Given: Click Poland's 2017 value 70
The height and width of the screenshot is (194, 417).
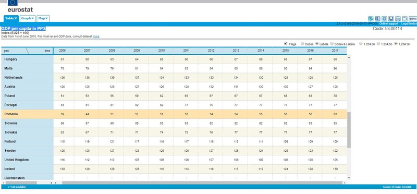Looking at the screenshot, I should click(335, 96).
